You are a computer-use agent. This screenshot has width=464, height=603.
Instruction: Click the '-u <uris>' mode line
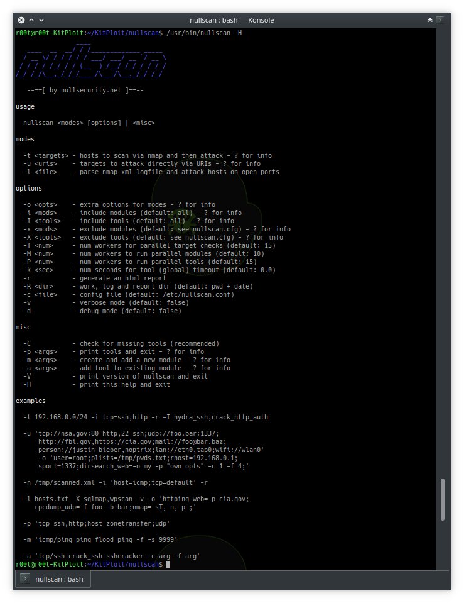(x=142, y=164)
